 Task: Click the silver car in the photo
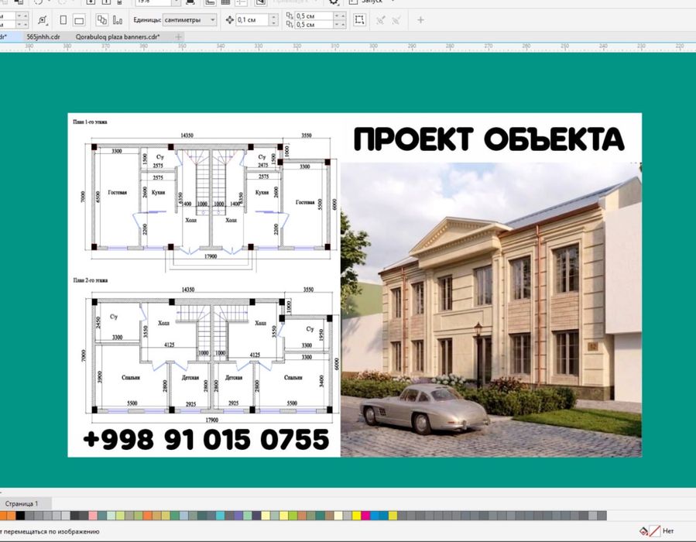pyautogui.click(x=424, y=409)
